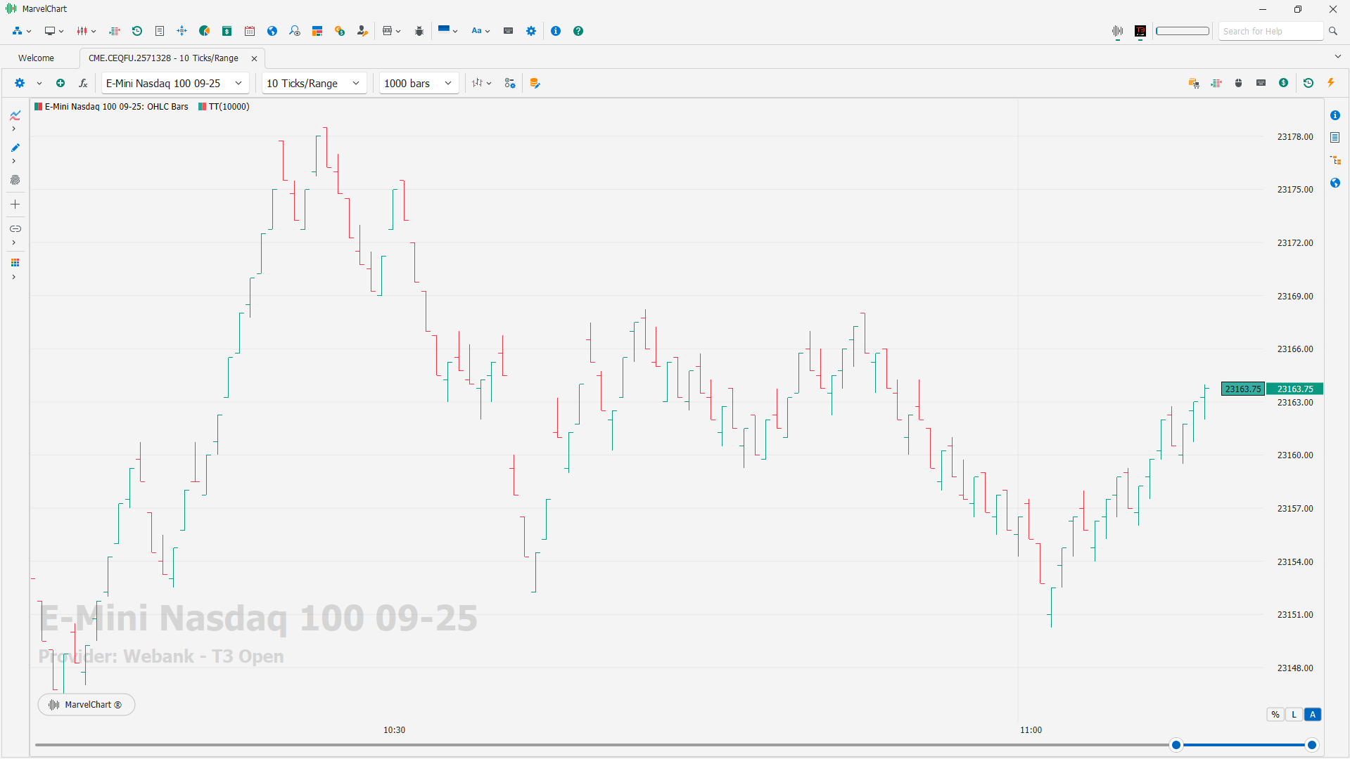Image resolution: width=1350 pixels, height=759 pixels.
Task: Click the orange database edit icon
Action: 535,83
